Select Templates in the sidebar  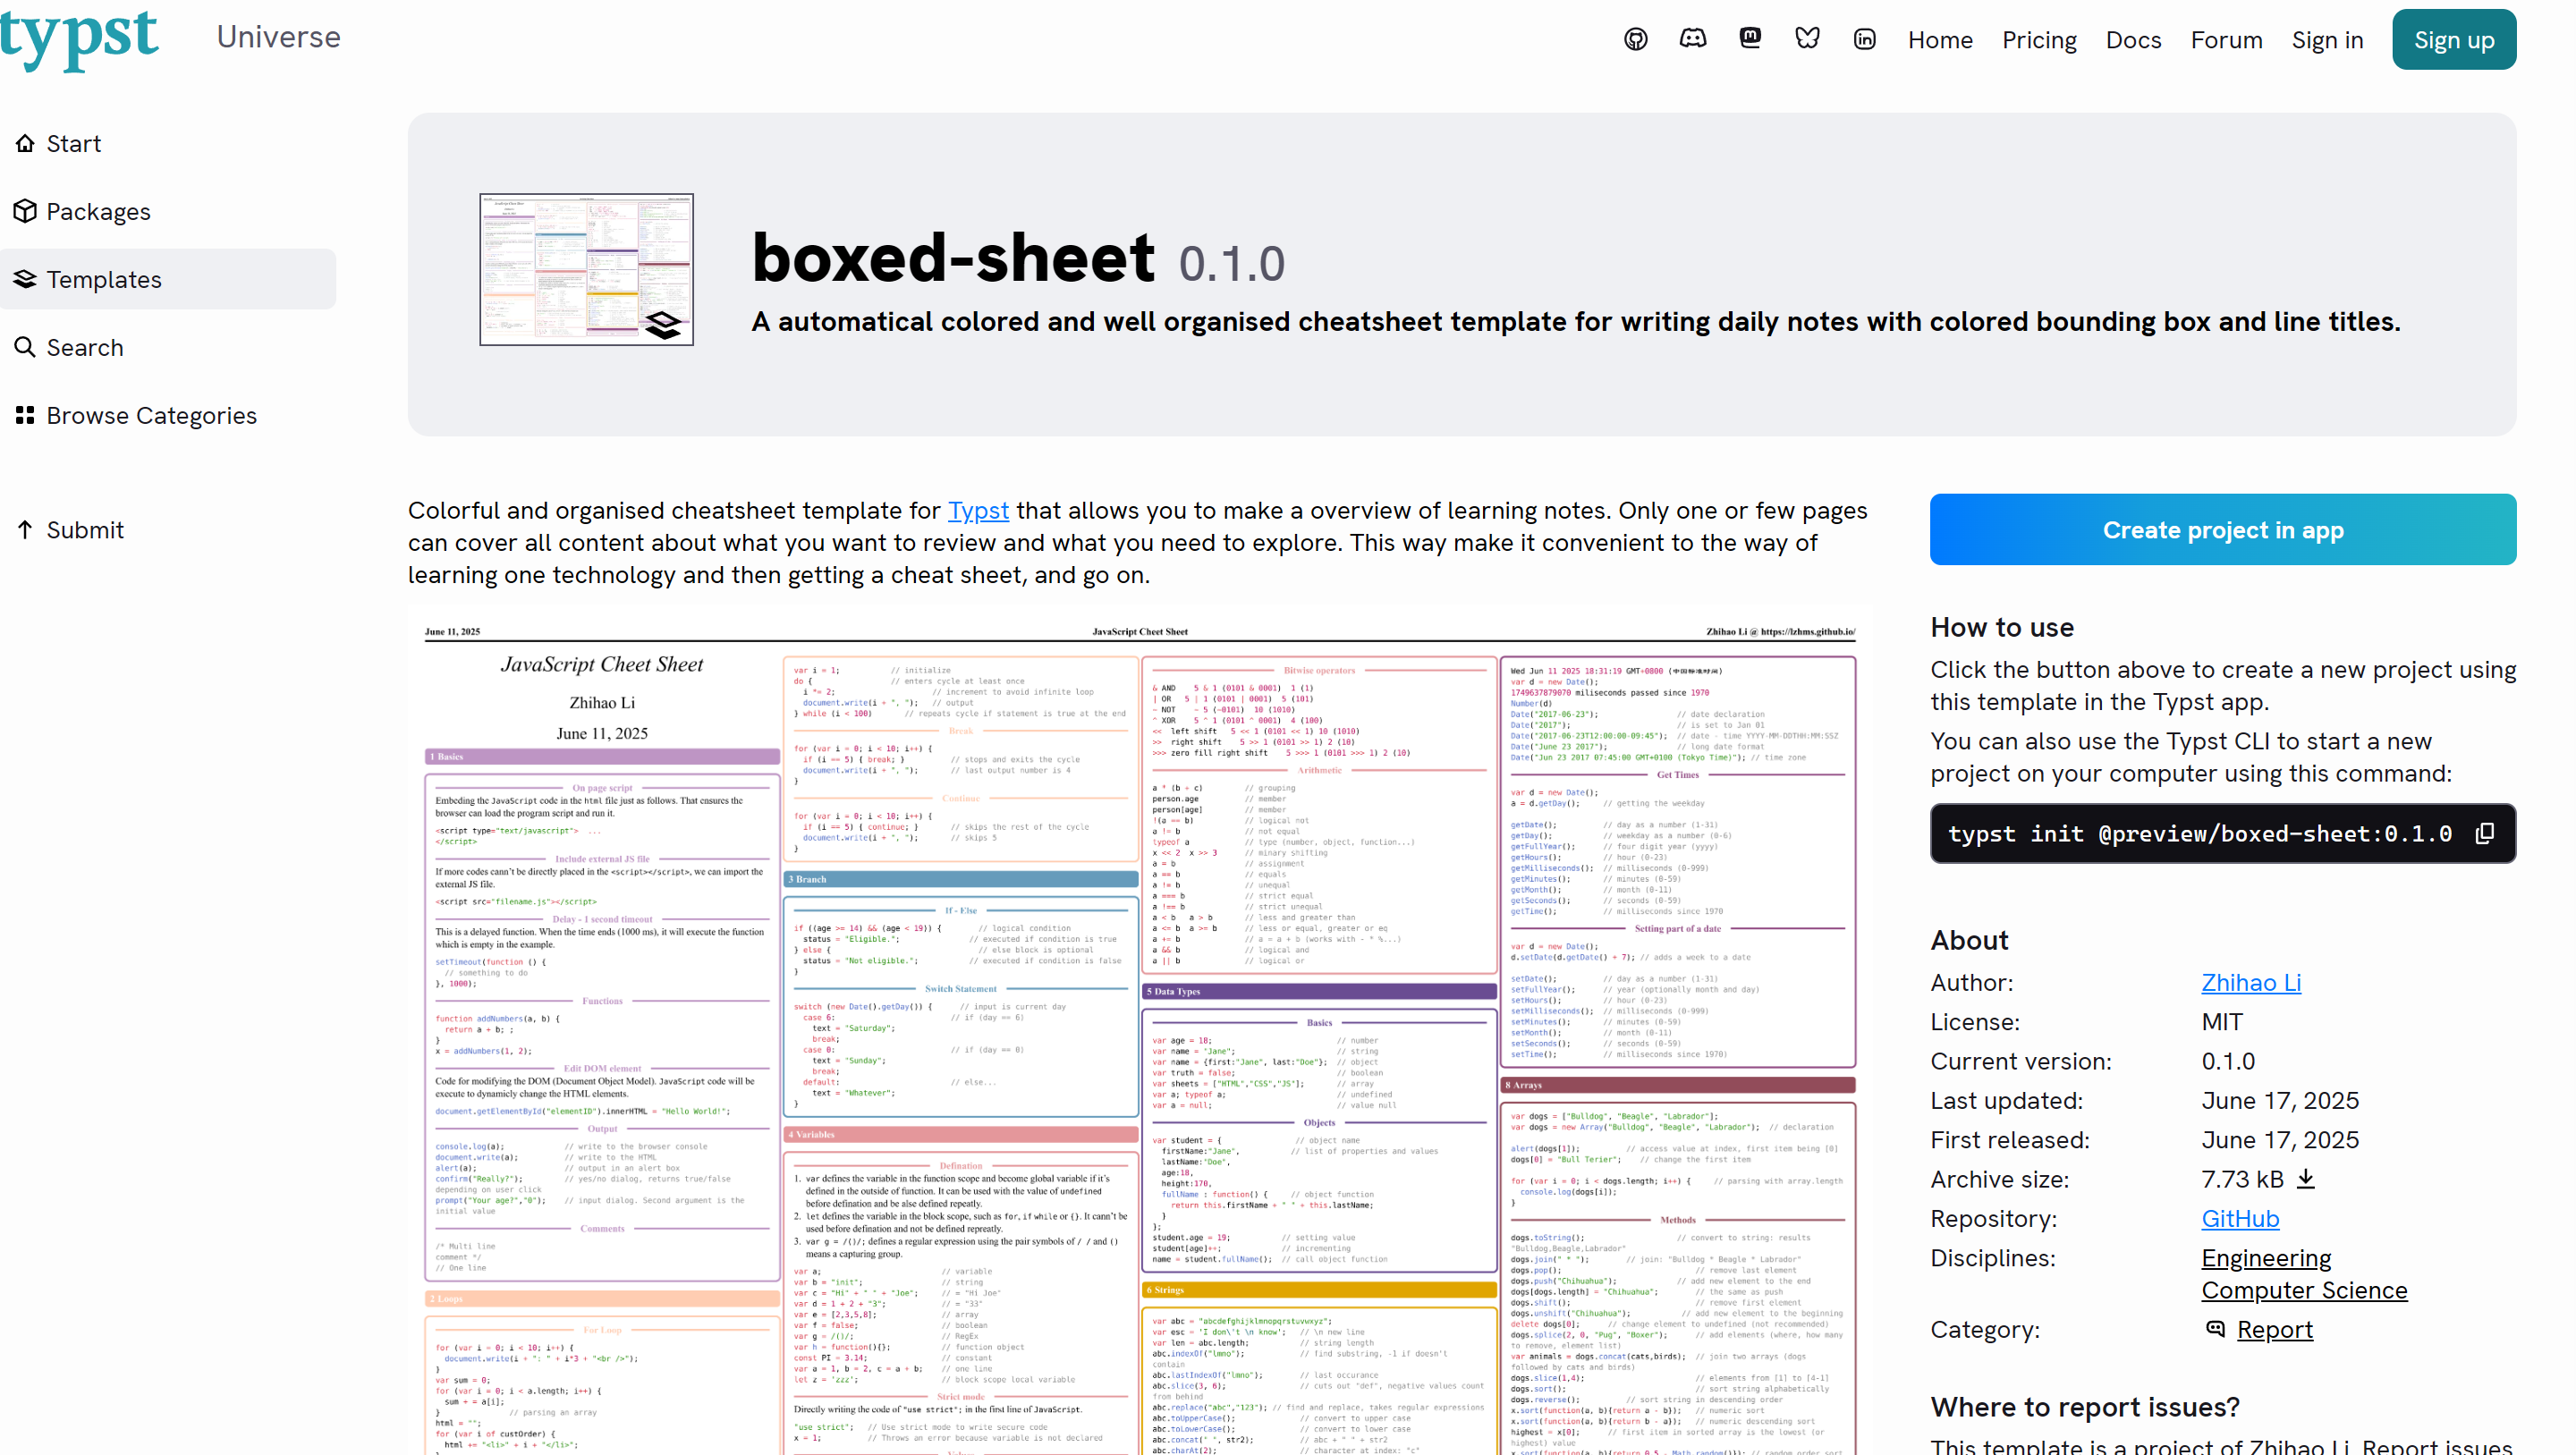[x=168, y=279]
